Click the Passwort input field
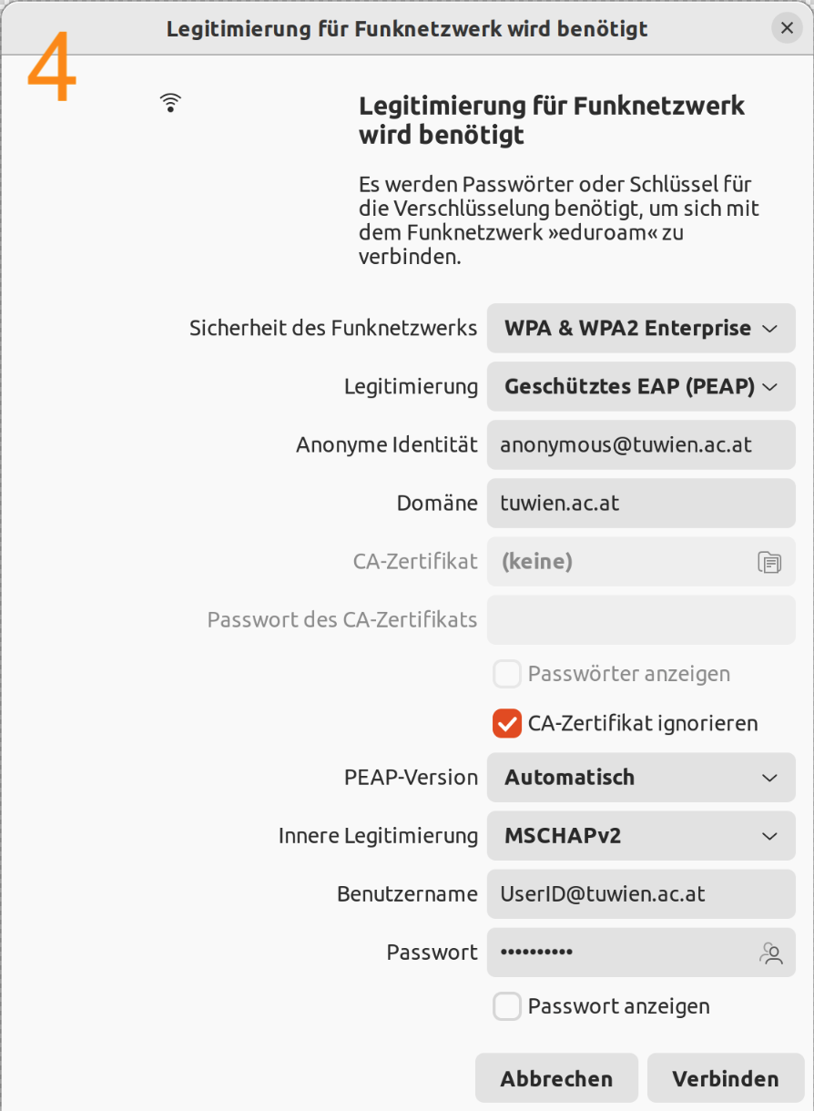The image size is (814, 1111). 641,953
